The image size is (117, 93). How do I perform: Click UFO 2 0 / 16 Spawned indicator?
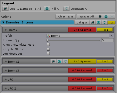[82, 88]
